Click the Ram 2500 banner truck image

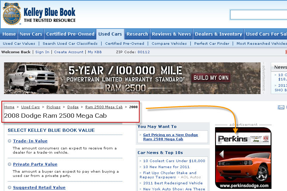point(32,78)
